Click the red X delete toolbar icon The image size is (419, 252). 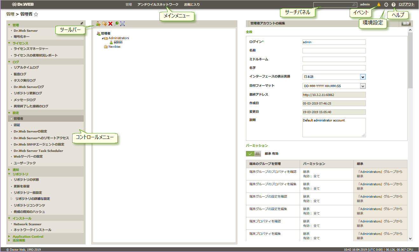pos(110,24)
